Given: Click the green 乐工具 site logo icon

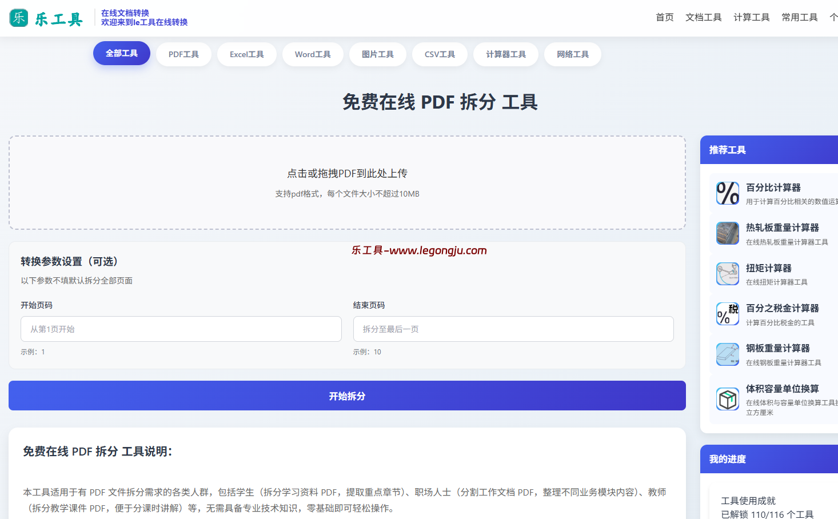Looking at the screenshot, I should (x=18, y=18).
